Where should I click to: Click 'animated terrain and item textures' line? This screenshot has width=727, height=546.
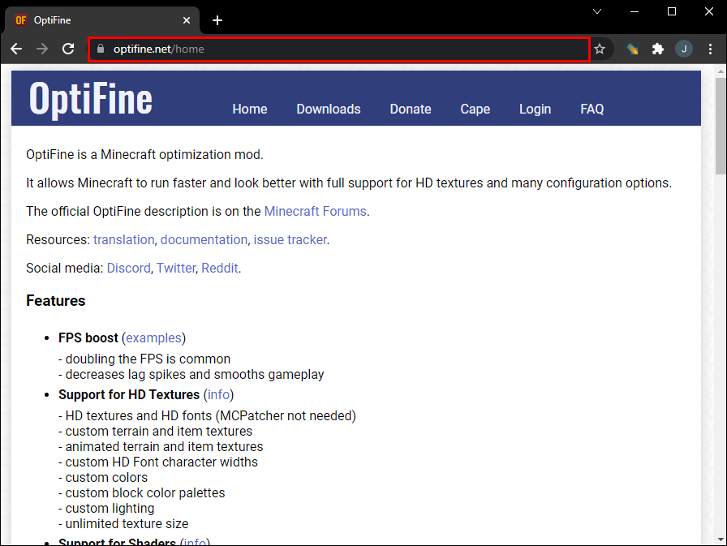point(161,447)
